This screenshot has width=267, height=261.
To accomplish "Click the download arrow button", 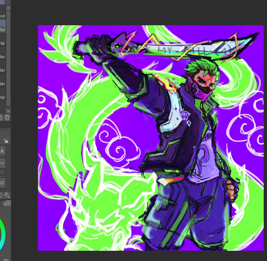I will coord(2,151).
